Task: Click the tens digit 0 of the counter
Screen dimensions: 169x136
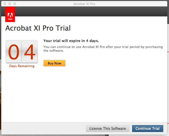Action: pyautogui.click(x=13, y=51)
